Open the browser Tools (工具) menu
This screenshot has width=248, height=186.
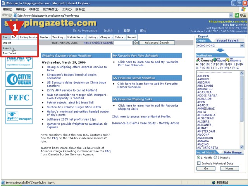(67, 9)
